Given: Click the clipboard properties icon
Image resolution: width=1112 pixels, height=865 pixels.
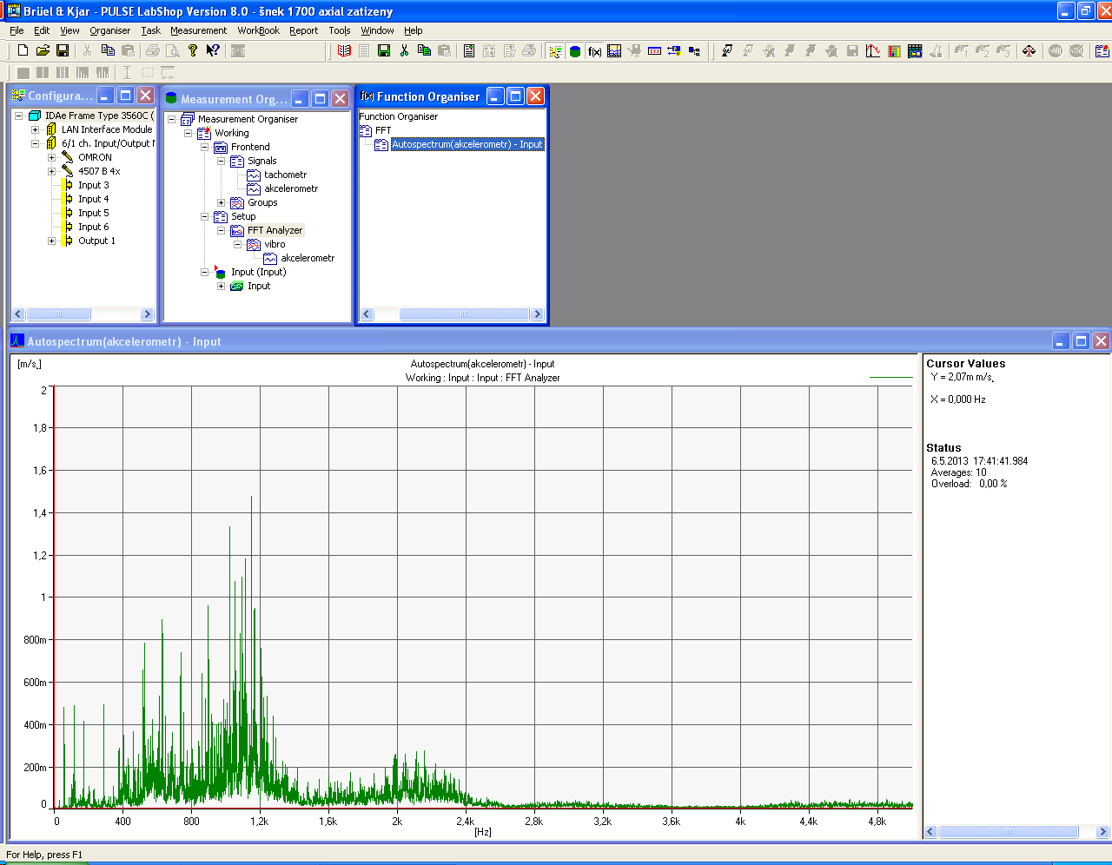Looking at the screenshot, I should [468, 51].
